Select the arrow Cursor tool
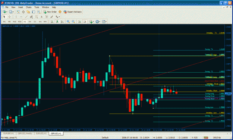 [x=4, y=17]
